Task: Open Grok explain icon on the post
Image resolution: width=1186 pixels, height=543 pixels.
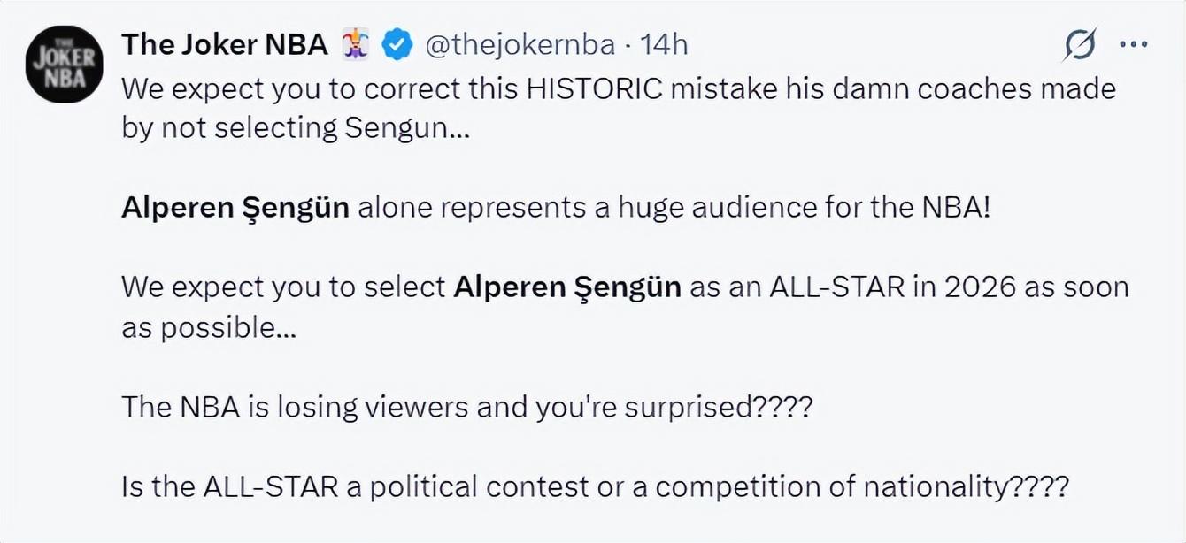Action: [x=1080, y=44]
